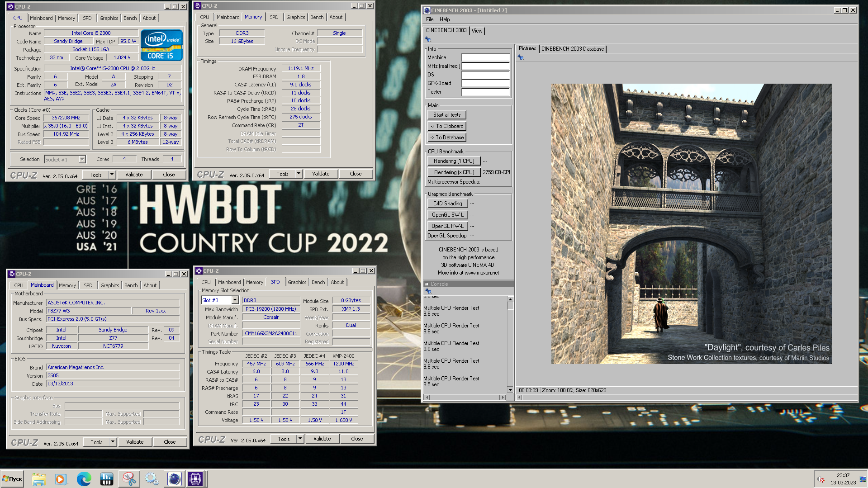
Task: Switch to the CINEBENCH 2003 Database tab
Action: [572, 49]
